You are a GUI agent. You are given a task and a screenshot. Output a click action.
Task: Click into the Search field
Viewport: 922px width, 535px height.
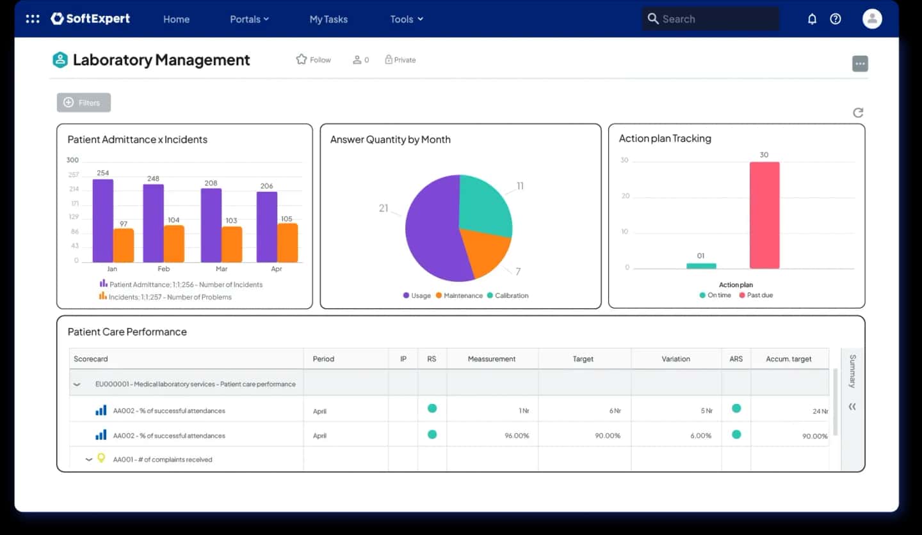pyautogui.click(x=711, y=19)
